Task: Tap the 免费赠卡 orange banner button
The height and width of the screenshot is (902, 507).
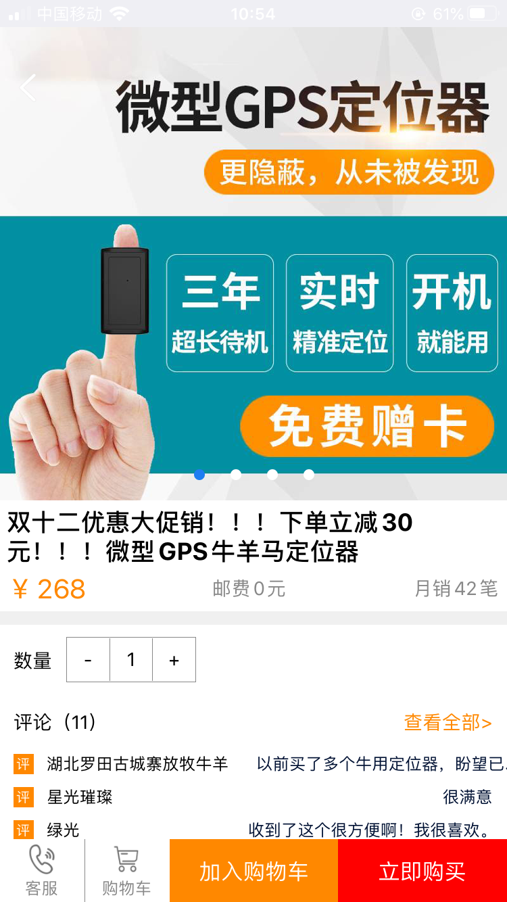Action: (x=367, y=426)
